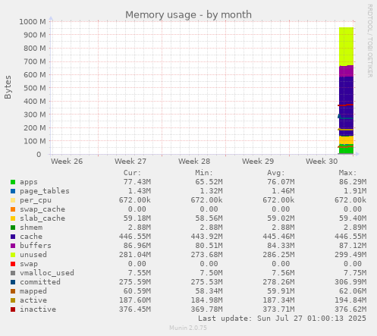377x336 pixels.
Task: Click the 'slab_cache' legend label
Action: (x=42, y=218)
